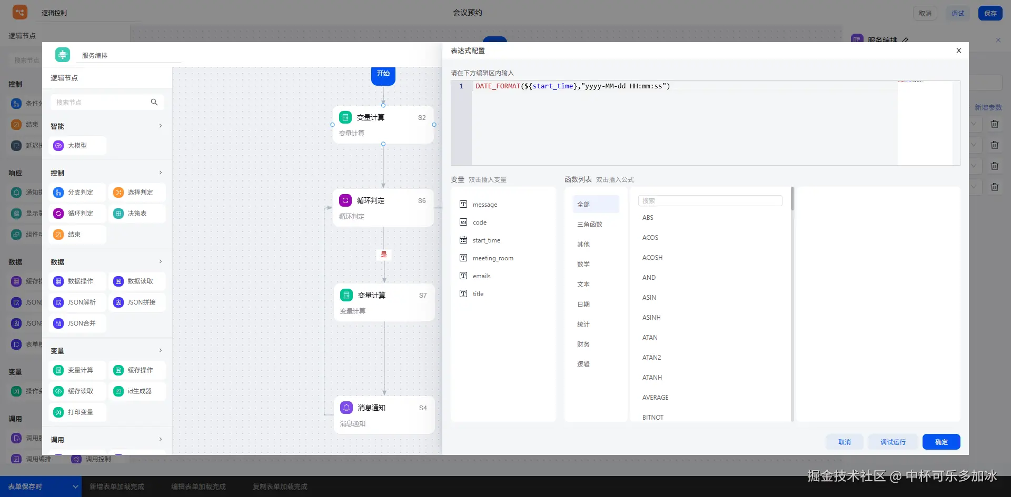Screen dimensions: 1011x497
Task: Choose the 循环判定 node in the palette
Action: click(x=77, y=214)
